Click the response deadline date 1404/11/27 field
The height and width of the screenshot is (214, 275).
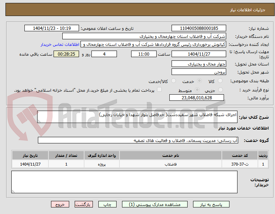click(x=199, y=54)
